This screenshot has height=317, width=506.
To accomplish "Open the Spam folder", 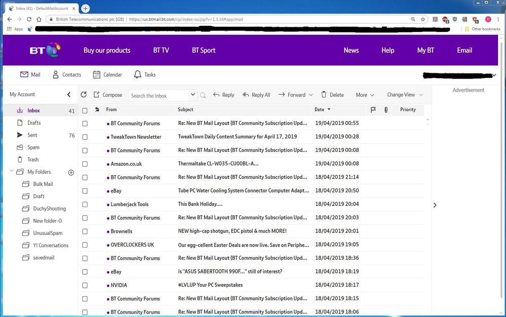I will click(x=33, y=147).
